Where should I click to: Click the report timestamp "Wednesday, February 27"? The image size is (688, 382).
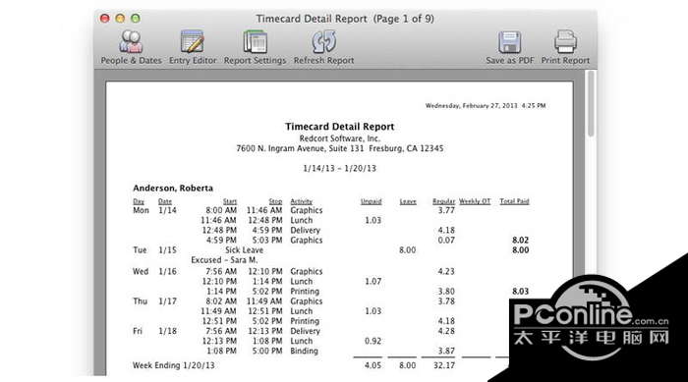[x=486, y=106]
